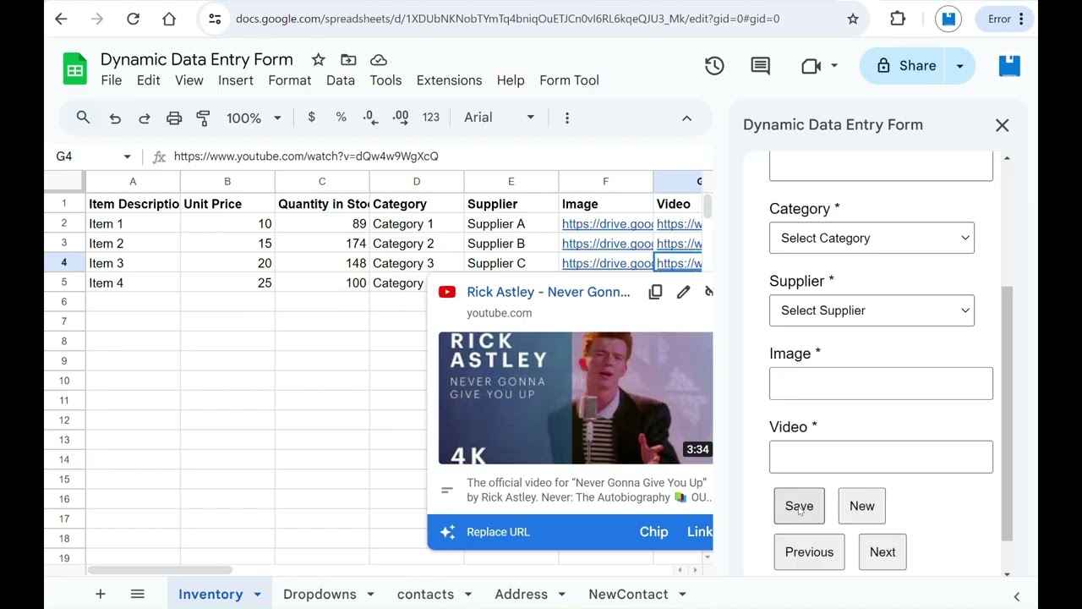Screen dimensions: 1082x609
Task: Undo the last action
Action: 115,118
